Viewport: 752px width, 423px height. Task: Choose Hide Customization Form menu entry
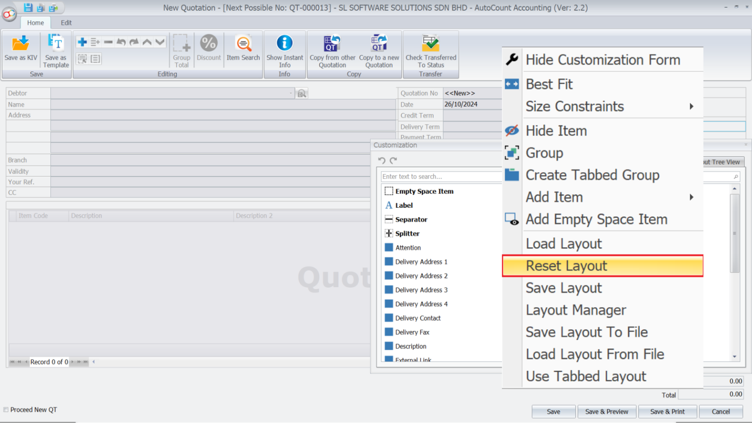tap(603, 60)
